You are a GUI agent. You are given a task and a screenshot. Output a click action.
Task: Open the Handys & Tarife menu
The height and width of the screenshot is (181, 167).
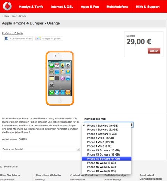(x=31, y=7)
